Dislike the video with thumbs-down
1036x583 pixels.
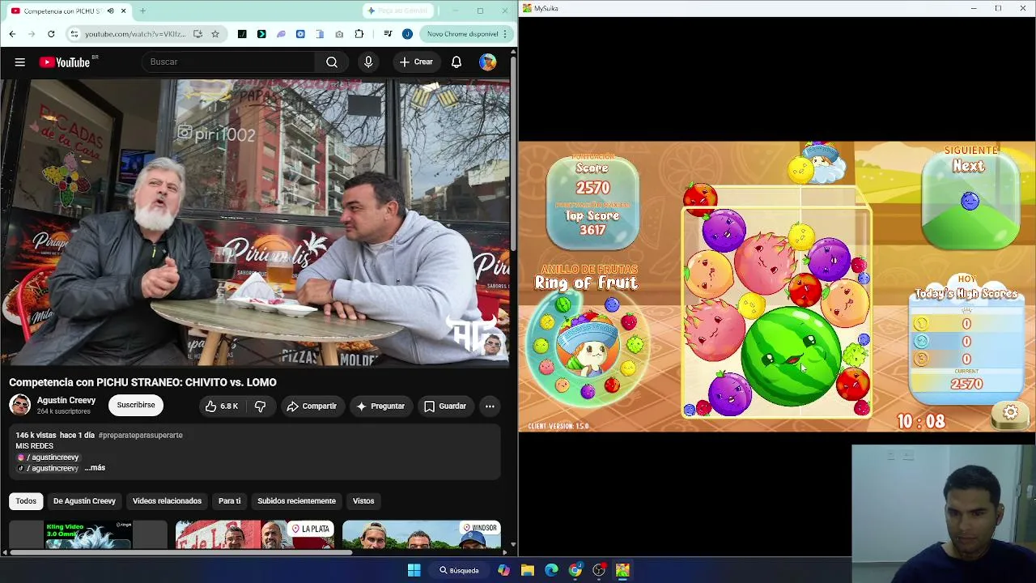[260, 406]
